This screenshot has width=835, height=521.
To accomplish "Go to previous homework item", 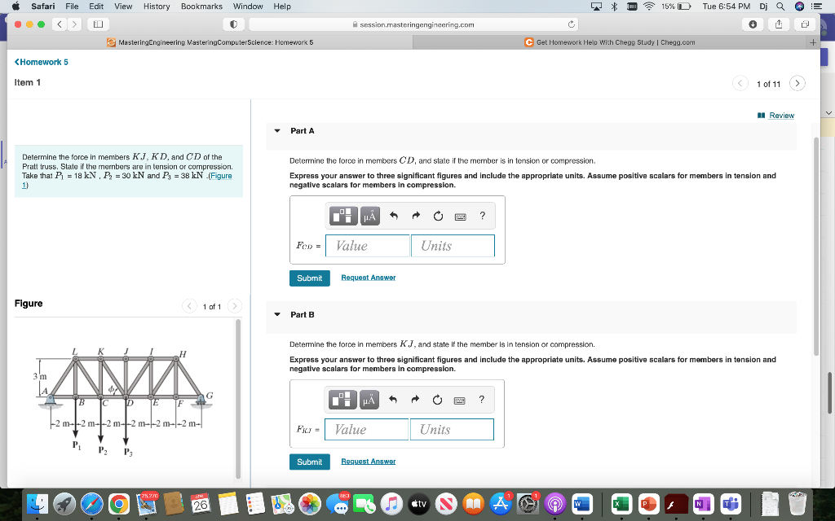I will pos(740,84).
